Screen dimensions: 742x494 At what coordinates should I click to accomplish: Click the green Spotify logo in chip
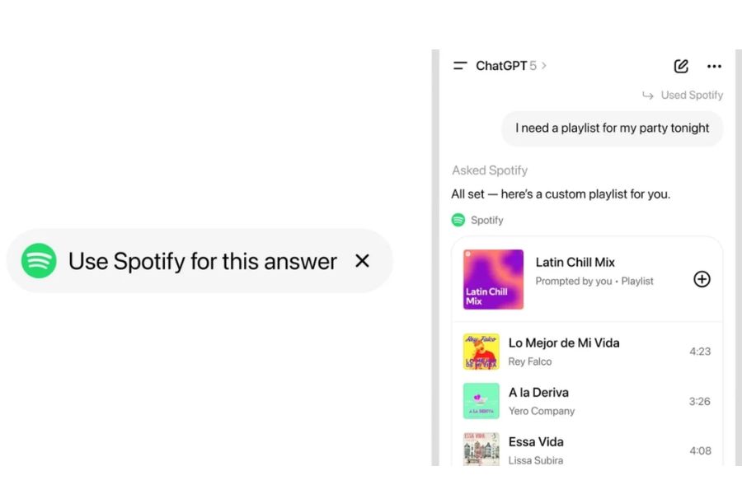pos(39,261)
